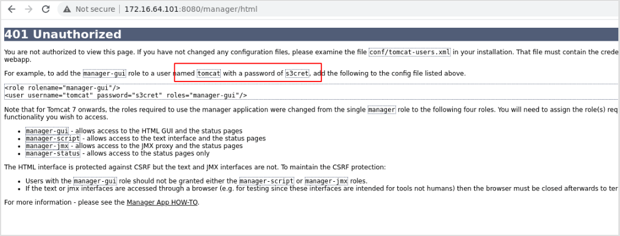The width and height of the screenshot is (620, 236).
Task: Click the browser forward arrow
Action: point(28,9)
